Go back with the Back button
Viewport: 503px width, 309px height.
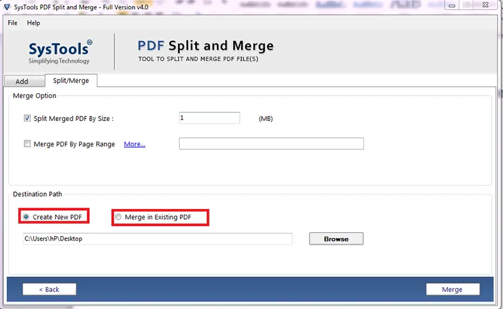[50, 289]
